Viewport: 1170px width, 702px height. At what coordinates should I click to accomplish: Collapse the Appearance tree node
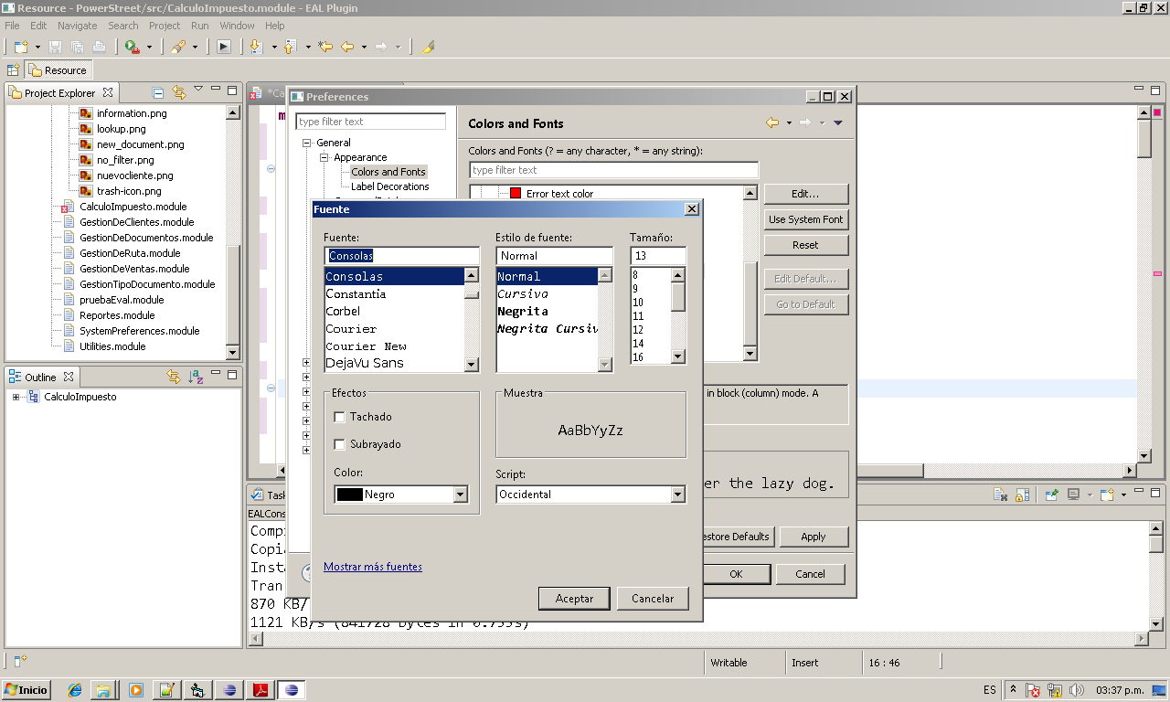click(x=324, y=157)
